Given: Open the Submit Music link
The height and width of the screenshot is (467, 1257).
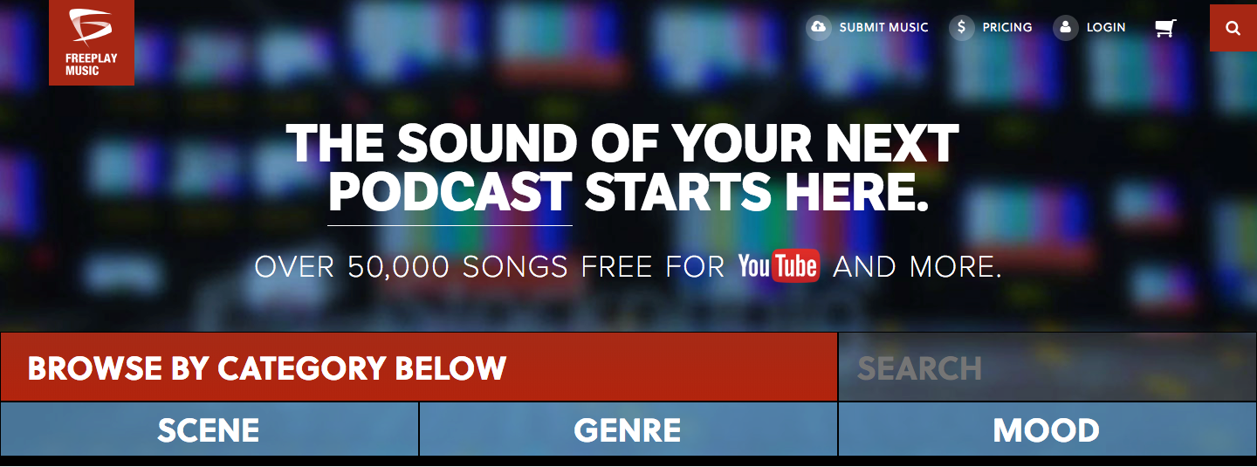Looking at the screenshot, I should [x=883, y=28].
